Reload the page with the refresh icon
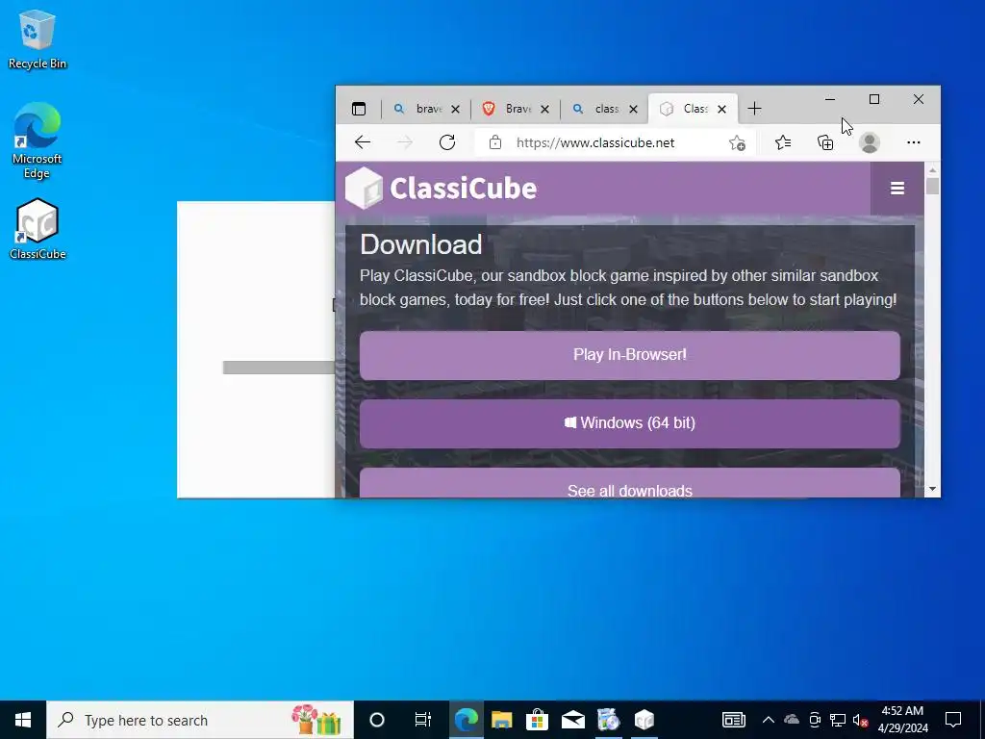Viewport: 985px width, 739px height. point(447,142)
